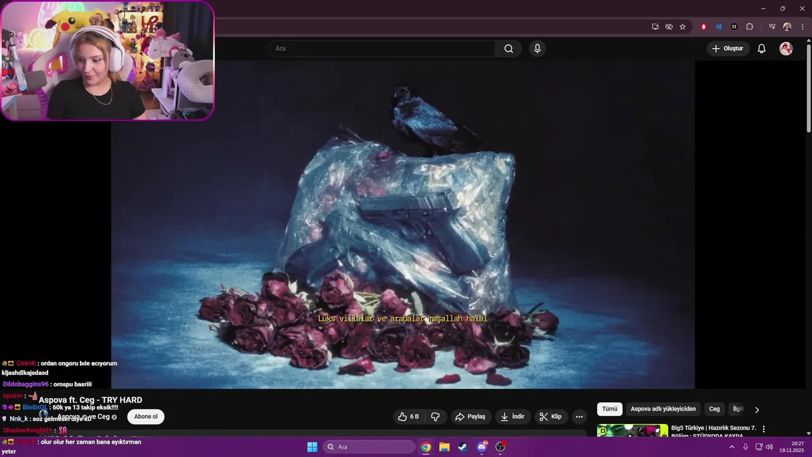This screenshot has width=812, height=457.
Task: Click the microphone icon in system tray
Action: pyautogui.click(x=745, y=447)
